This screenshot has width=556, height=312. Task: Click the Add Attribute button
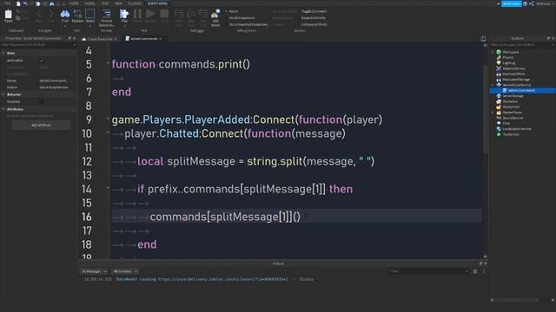[41, 125]
